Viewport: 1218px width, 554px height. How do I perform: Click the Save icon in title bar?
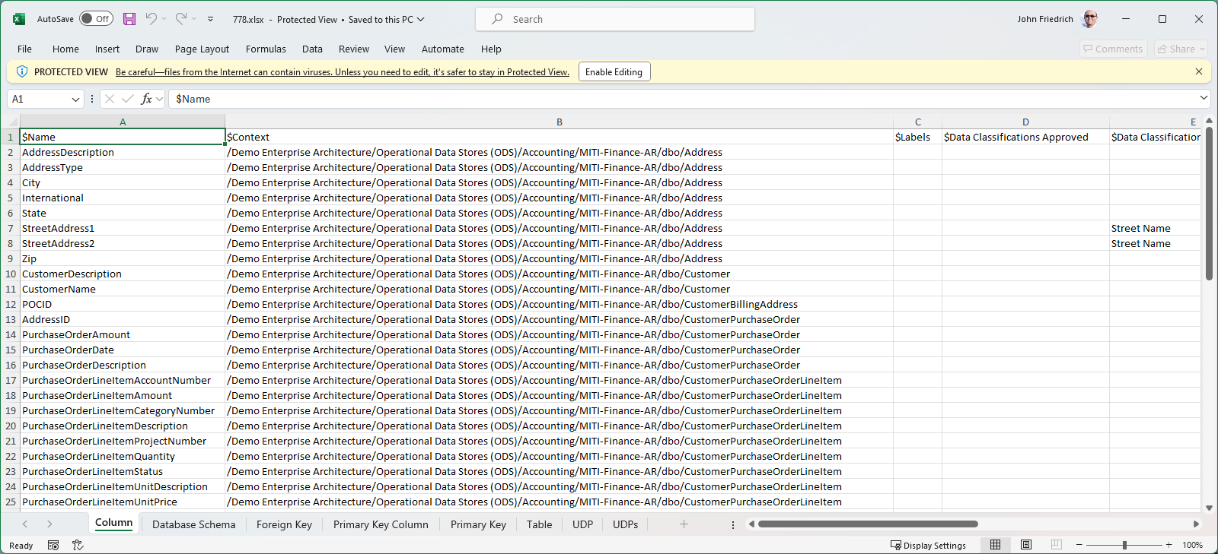pos(129,19)
